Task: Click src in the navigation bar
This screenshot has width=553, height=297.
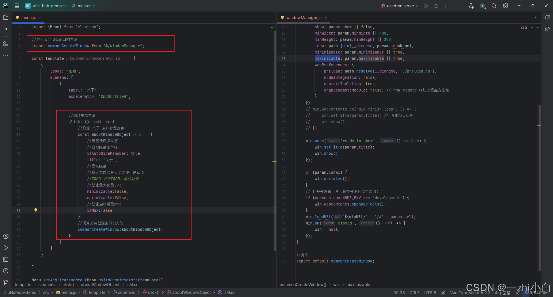Action: [46, 292]
